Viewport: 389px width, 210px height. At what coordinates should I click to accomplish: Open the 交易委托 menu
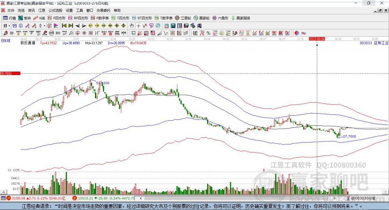pos(103,10)
